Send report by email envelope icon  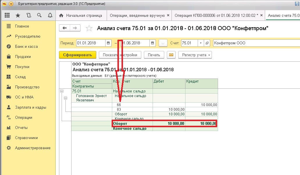(171, 55)
